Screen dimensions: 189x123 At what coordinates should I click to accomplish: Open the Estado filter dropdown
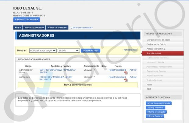(x=69, y=51)
